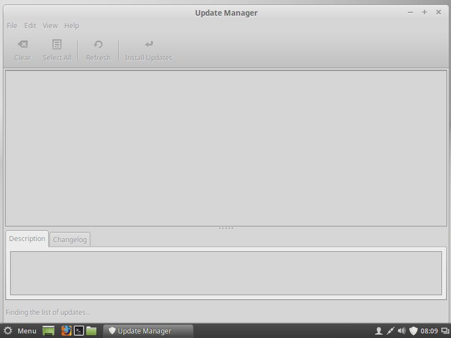Close the Update Manager window

click(439, 12)
